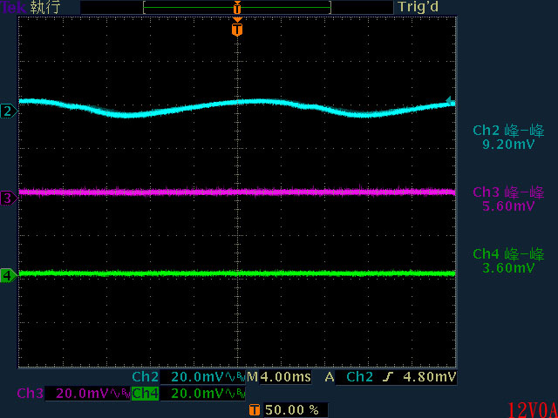Click the trigger level arrow on the right edge
Screen dimensions: 558x418
pos(450,101)
